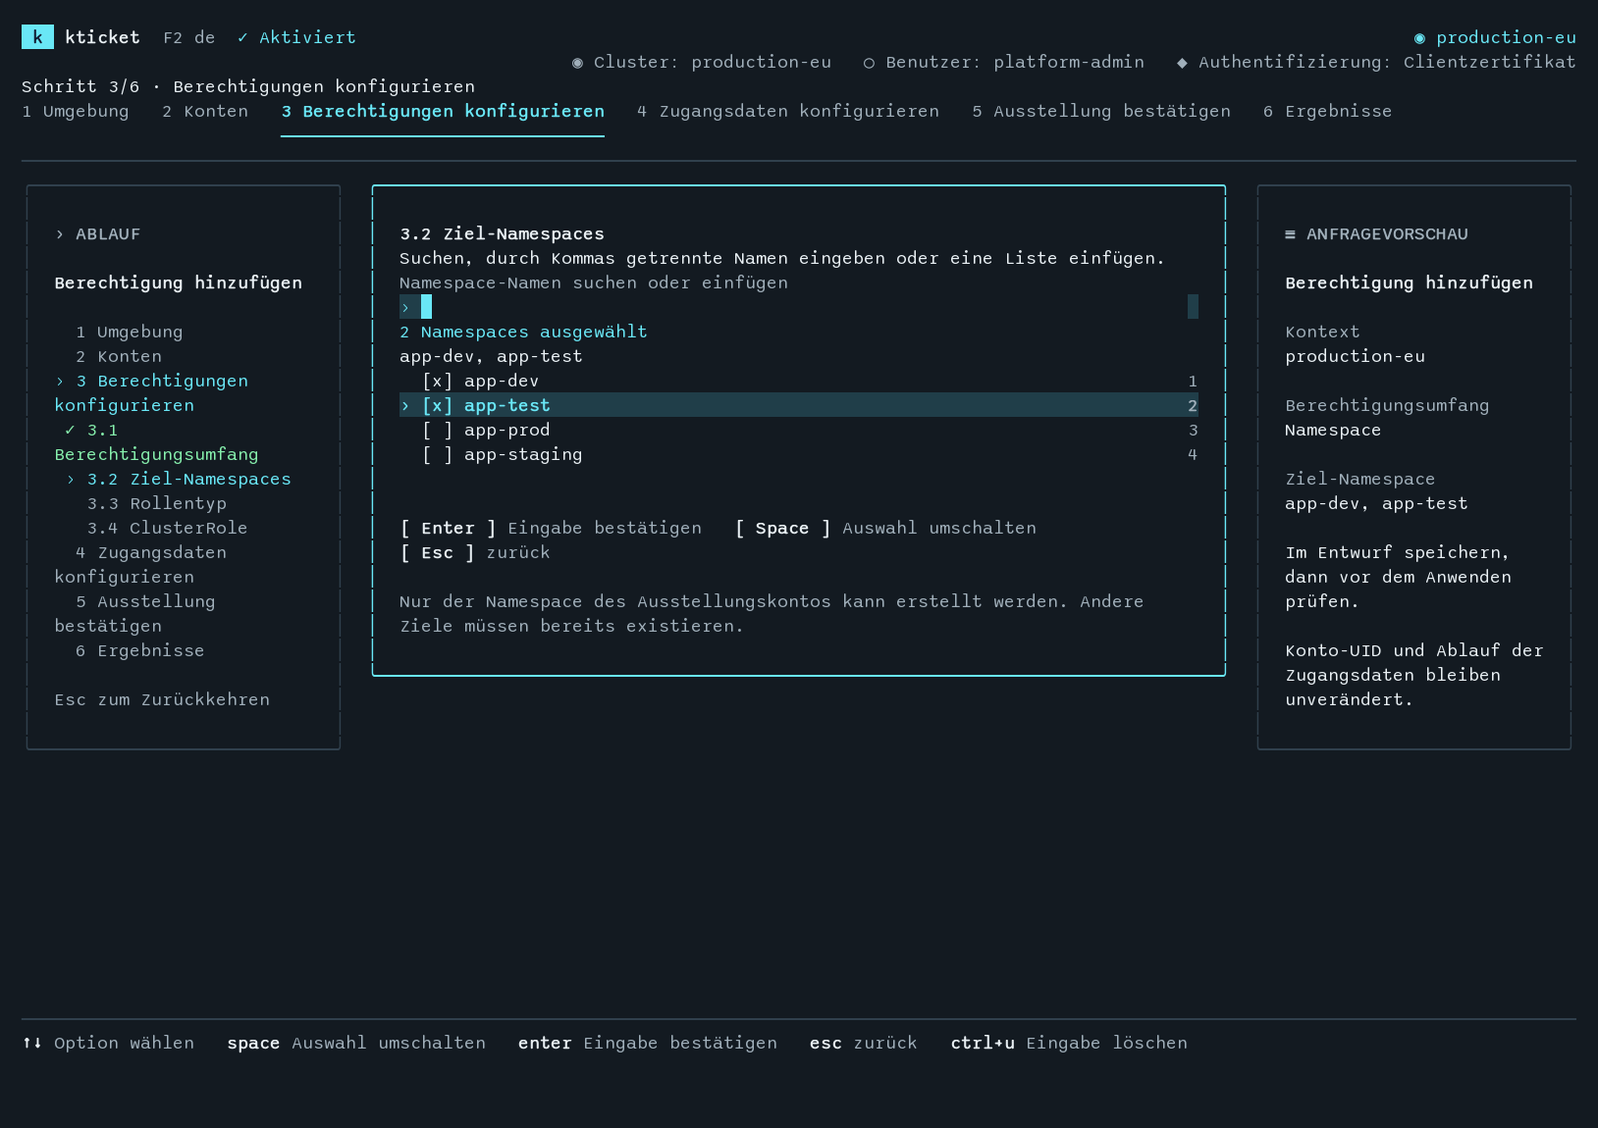Select 3.3 Rollentyp in the sidebar
Image resolution: width=1598 pixels, height=1128 pixels.
point(157,503)
